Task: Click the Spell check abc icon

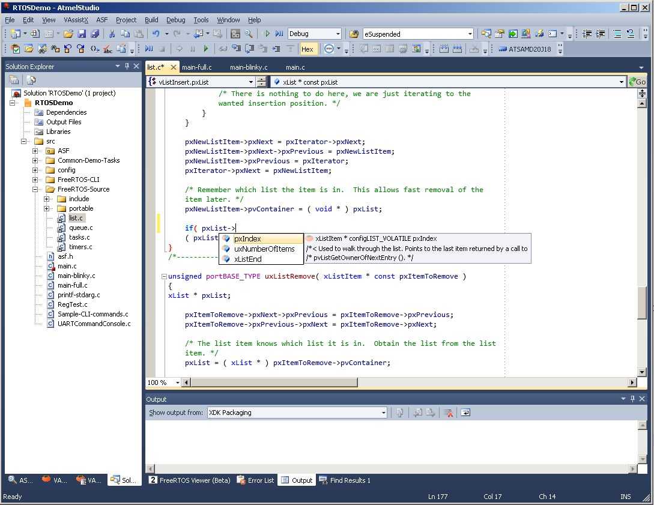Action: [x=107, y=49]
